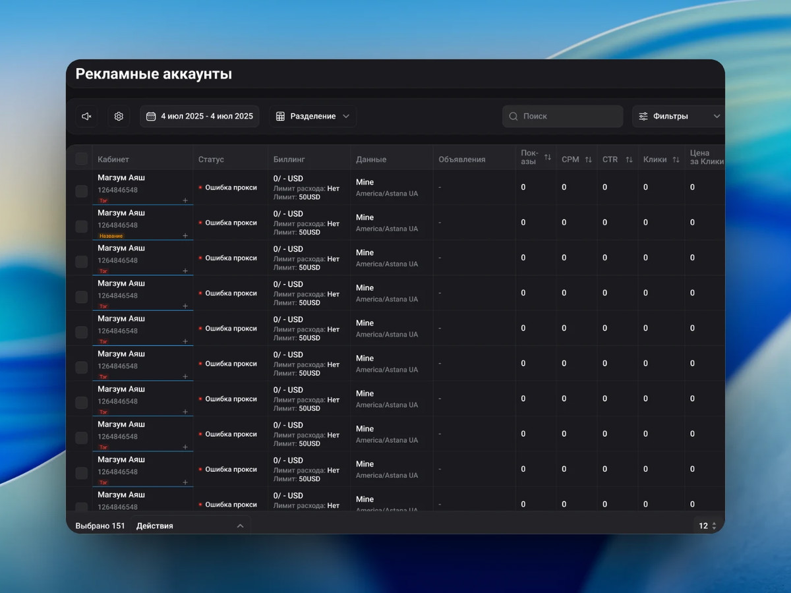The width and height of the screenshot is (791, 593).
Task: Expand the Разделение dropdown
Action: click(x=313, y=117)
